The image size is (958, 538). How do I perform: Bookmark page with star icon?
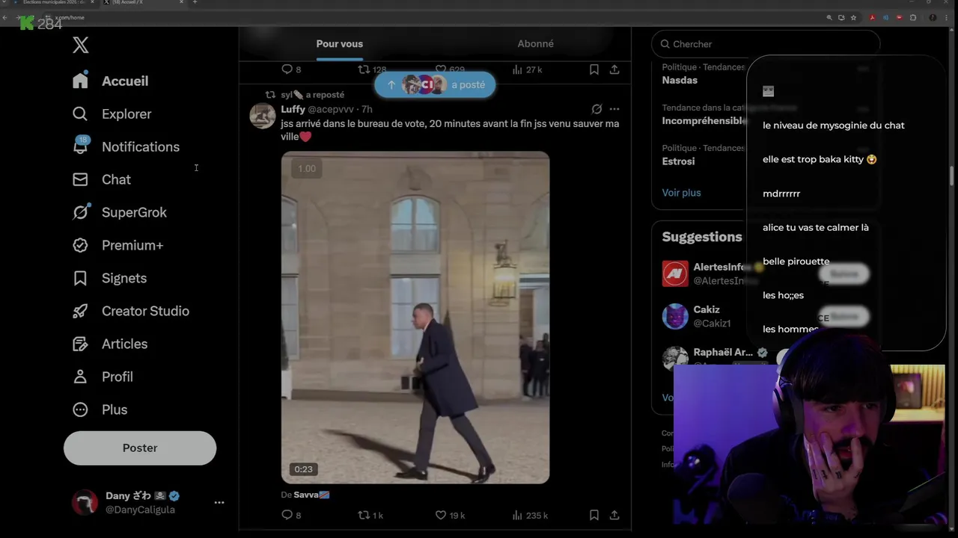(x=853, y=17)
